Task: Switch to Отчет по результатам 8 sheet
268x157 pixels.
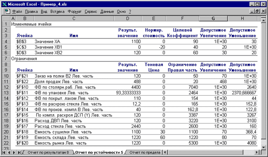Action: [x=48, y=152]
